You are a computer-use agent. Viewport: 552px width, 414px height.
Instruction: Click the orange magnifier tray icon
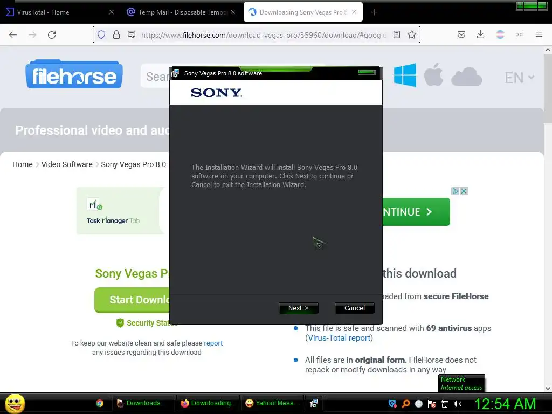point(405,404)
